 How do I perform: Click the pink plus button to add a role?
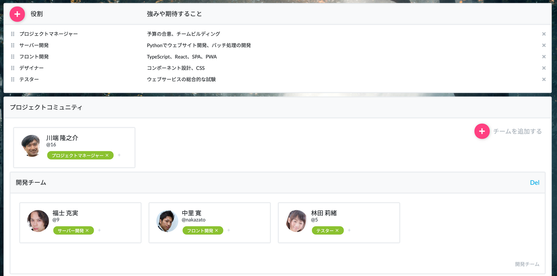[17, 14]
